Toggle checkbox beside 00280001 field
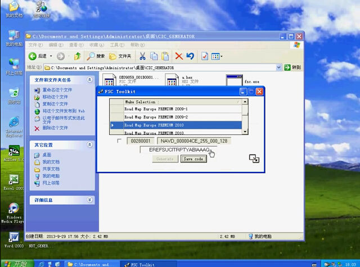360x267 pixels. (119, 141)
